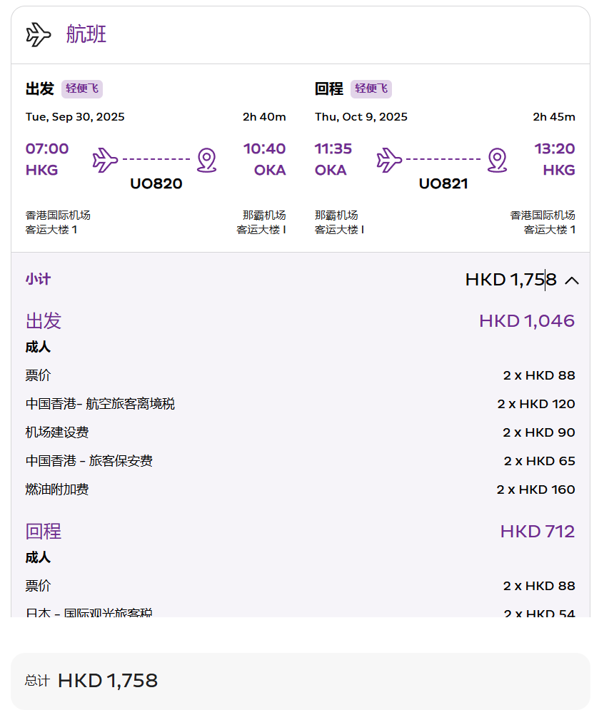Click the 2 x HKD 90 value
The image size is (604, 720).
coord(539,432)
